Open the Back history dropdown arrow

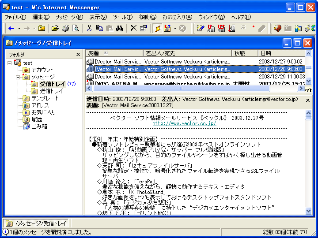[x=19, y=29]
